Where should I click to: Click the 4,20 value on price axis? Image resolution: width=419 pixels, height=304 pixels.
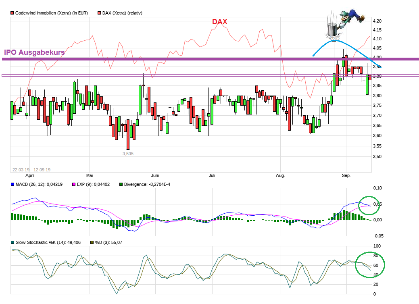tap(377, 21)
